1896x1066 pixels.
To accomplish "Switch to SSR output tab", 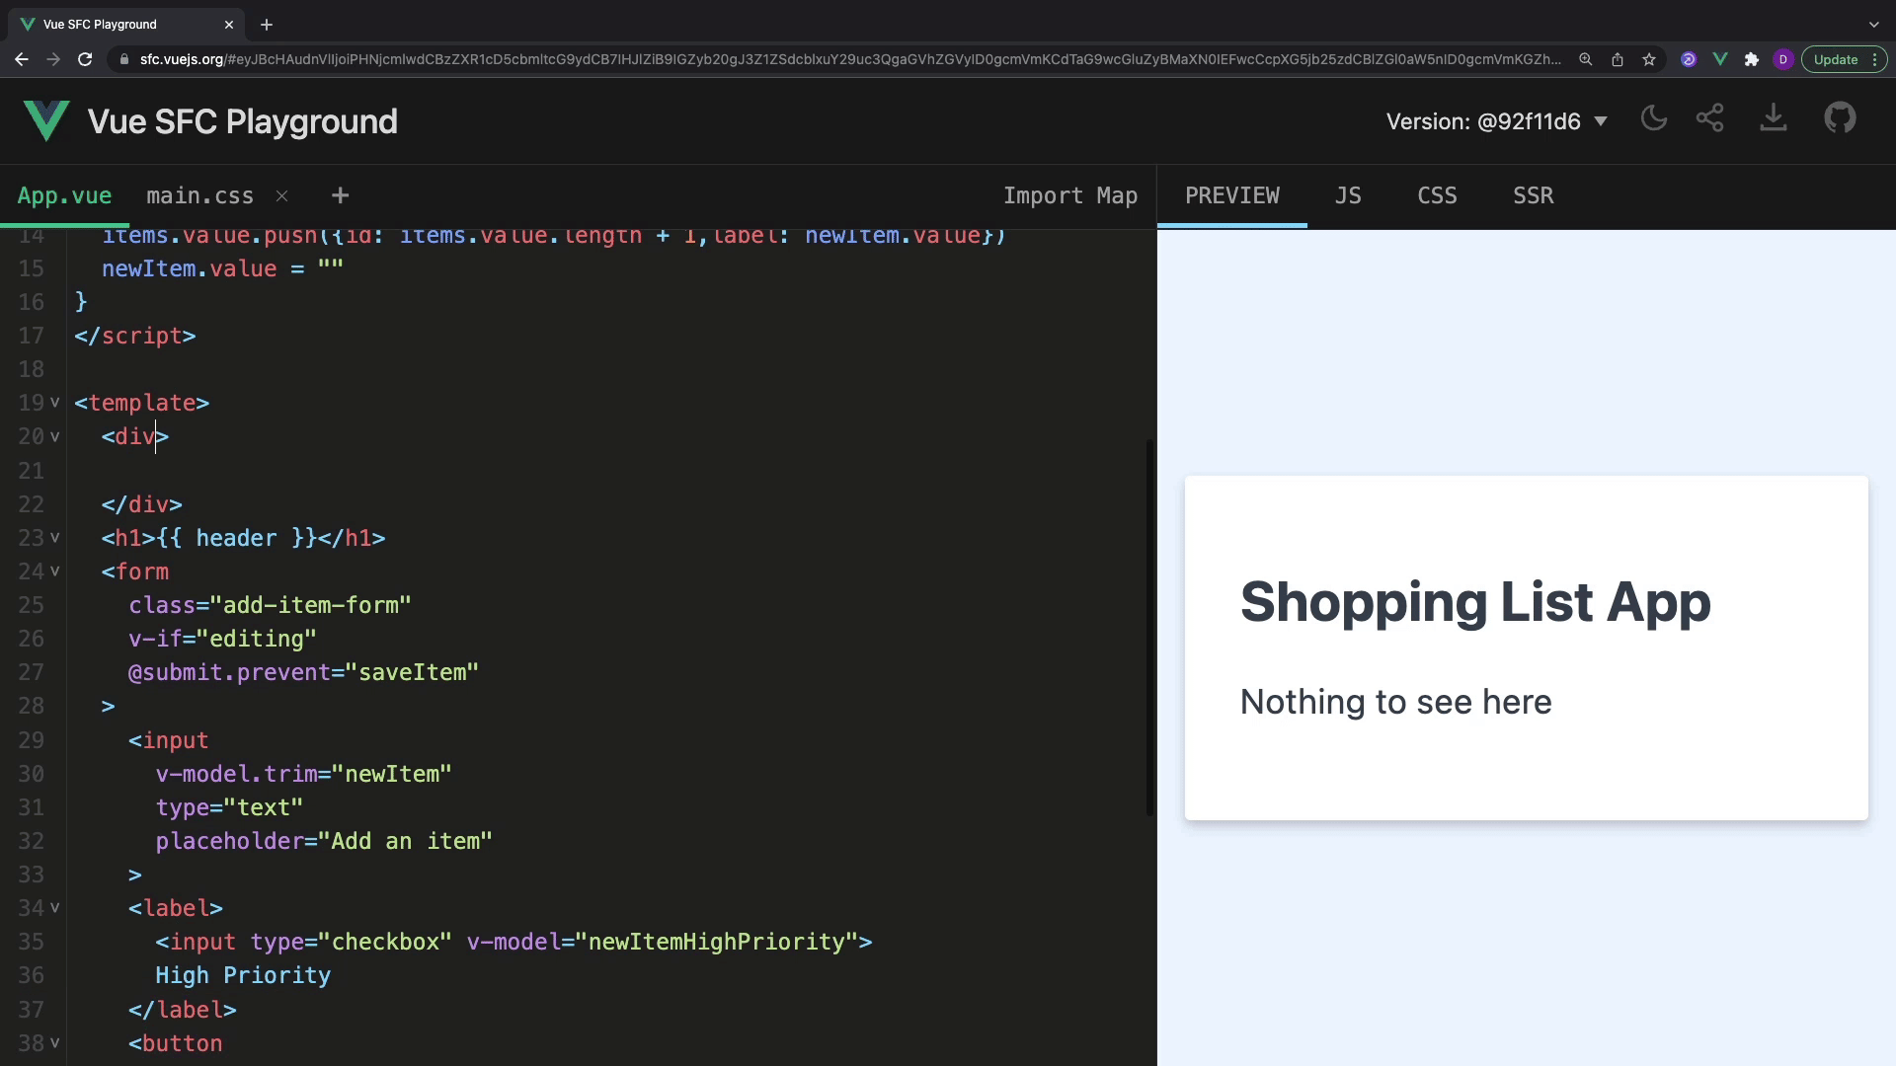I will [1533, 195].
